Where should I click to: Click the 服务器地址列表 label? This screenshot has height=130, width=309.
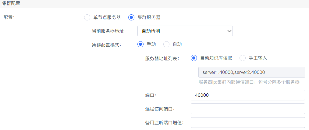point(162,58)
